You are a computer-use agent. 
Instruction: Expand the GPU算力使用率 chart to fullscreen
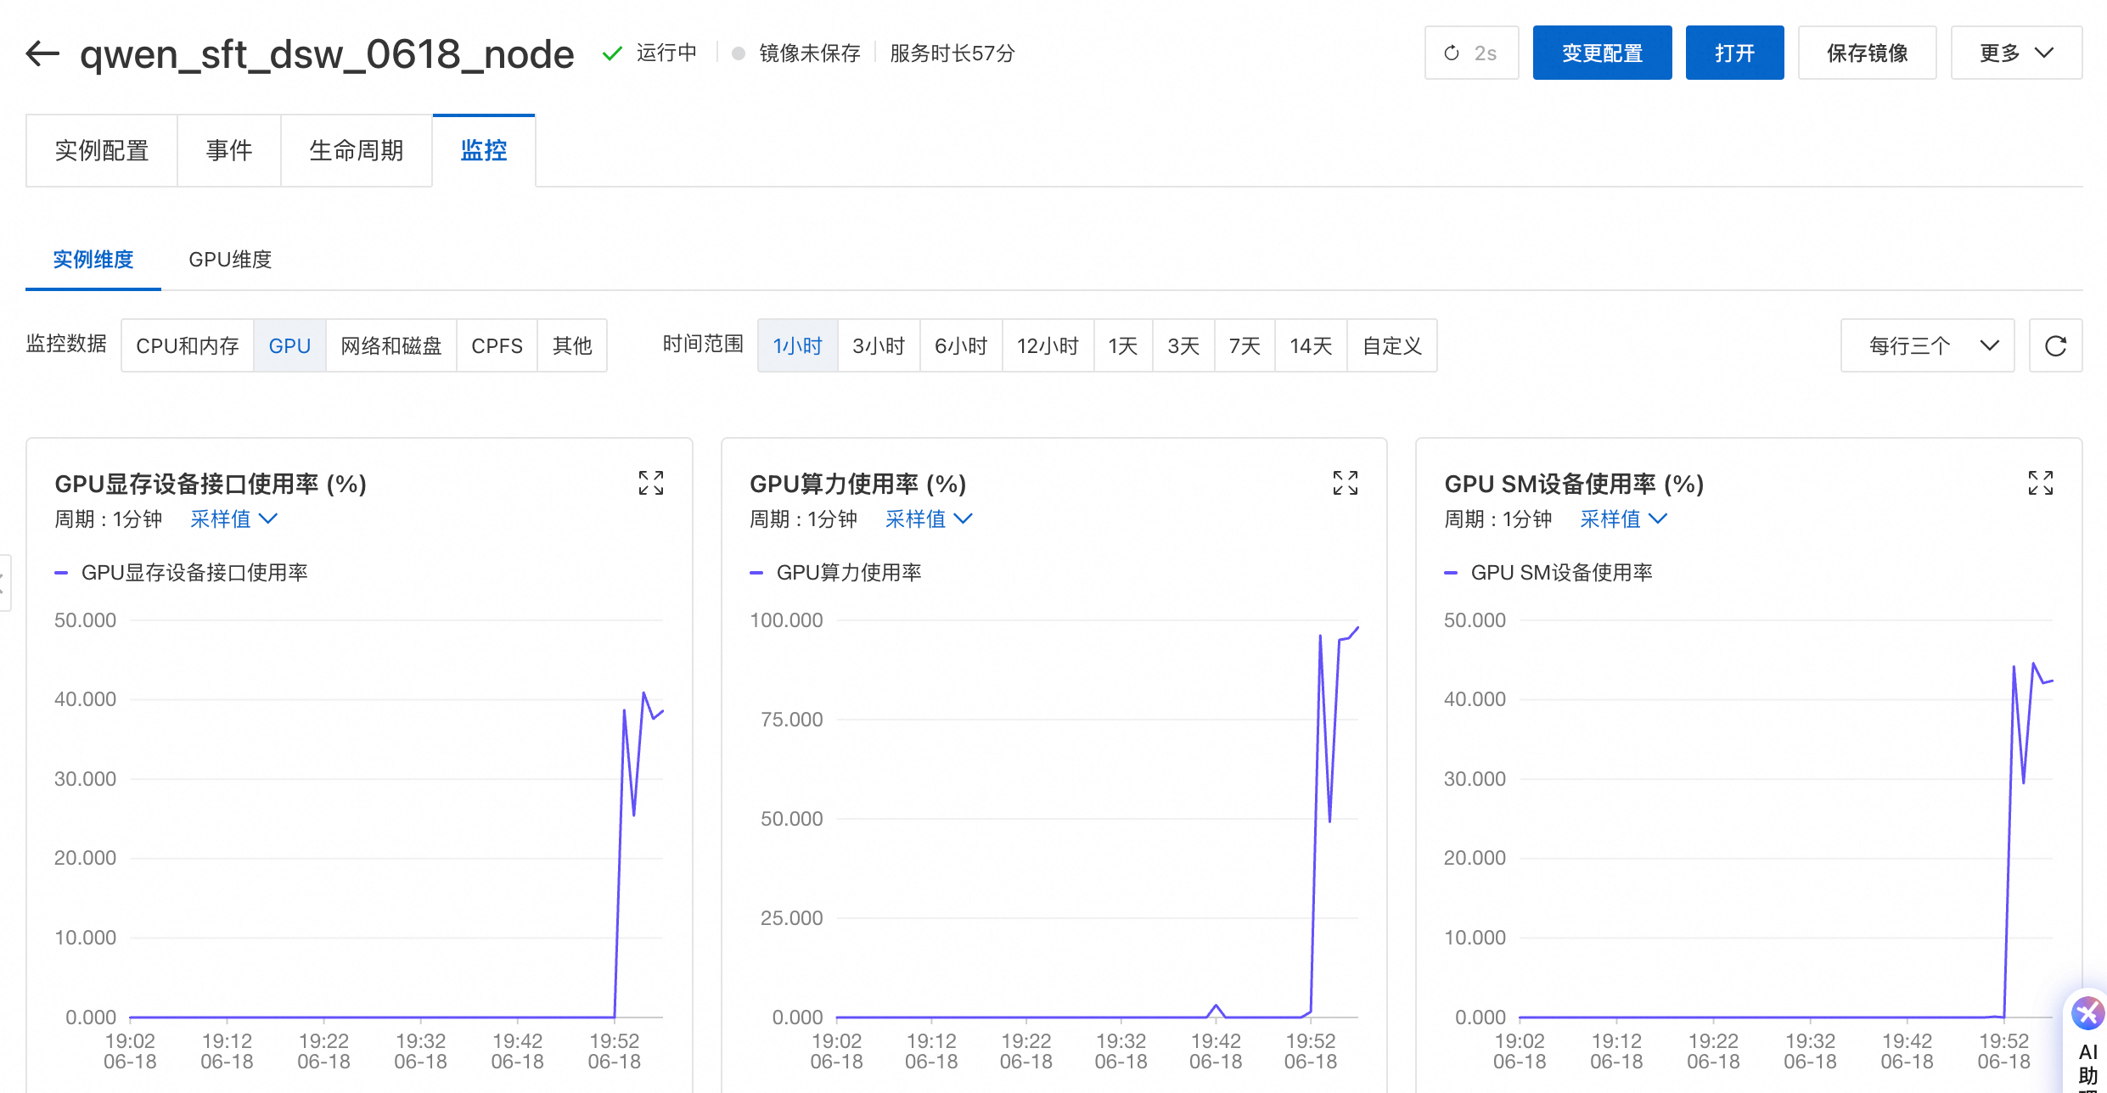pos(1346,483)
